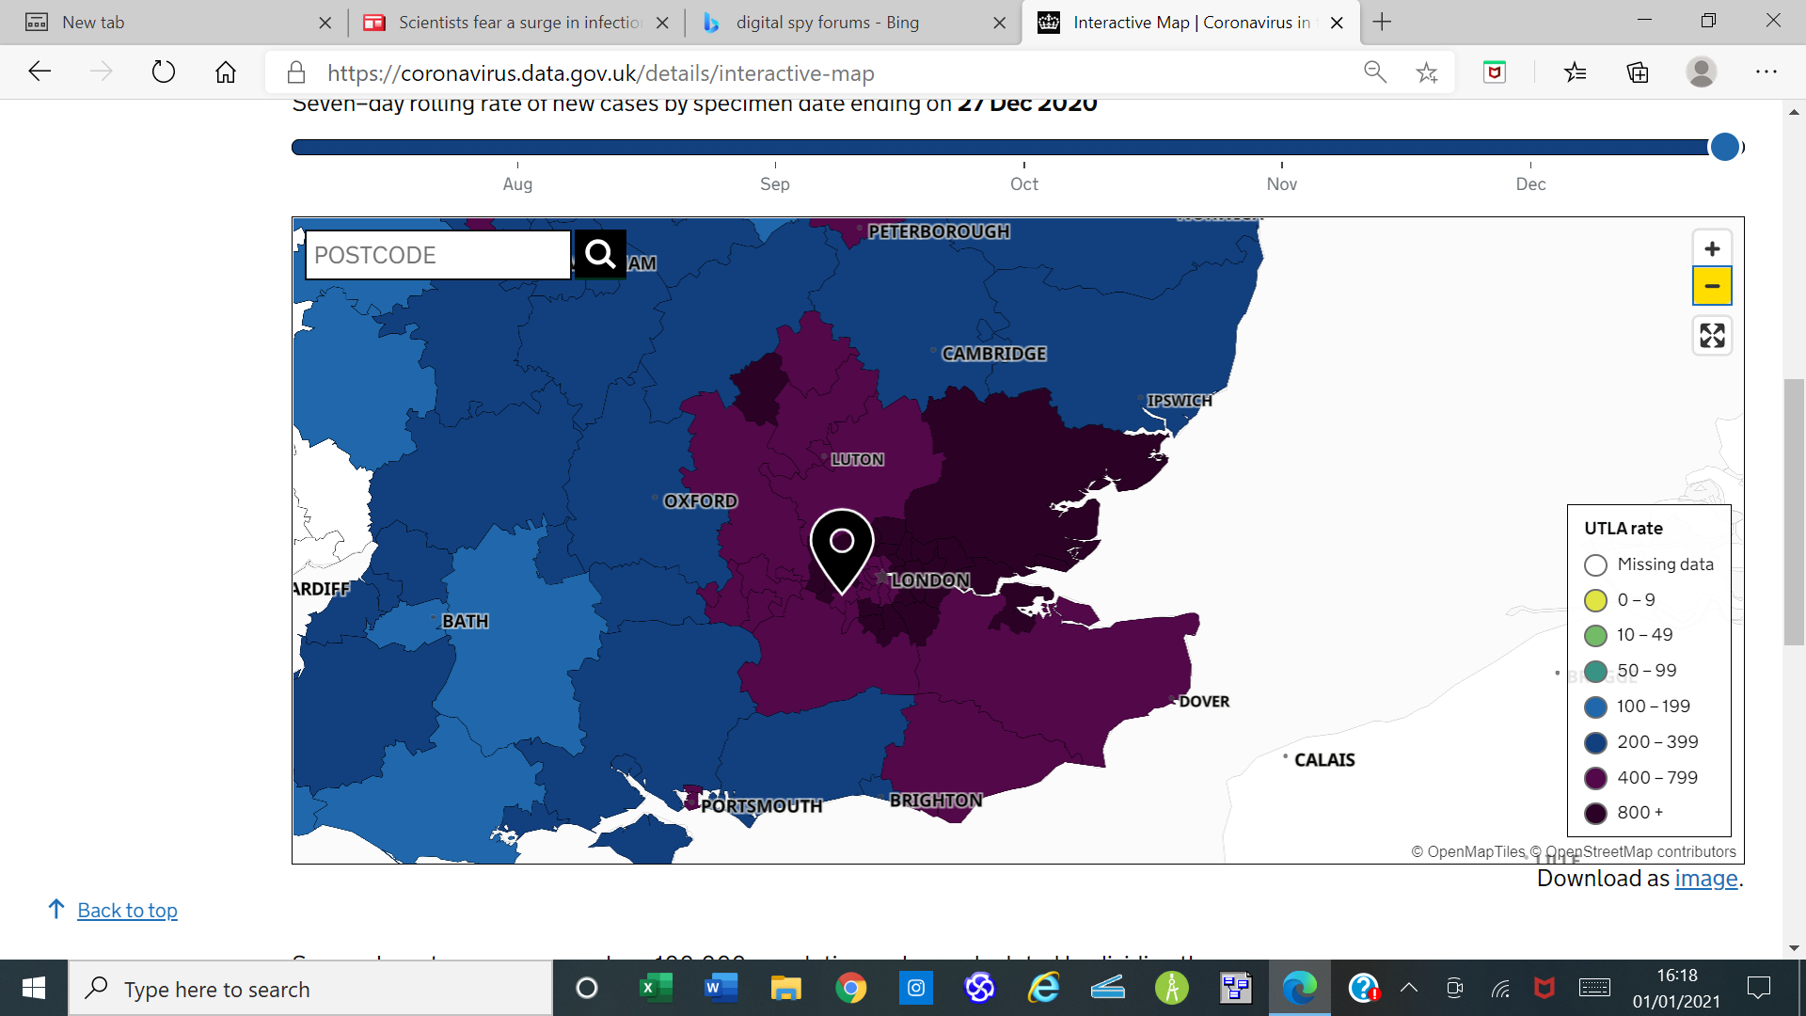
Task: Click Download as image link
Action: click(x=1705, y=878)
